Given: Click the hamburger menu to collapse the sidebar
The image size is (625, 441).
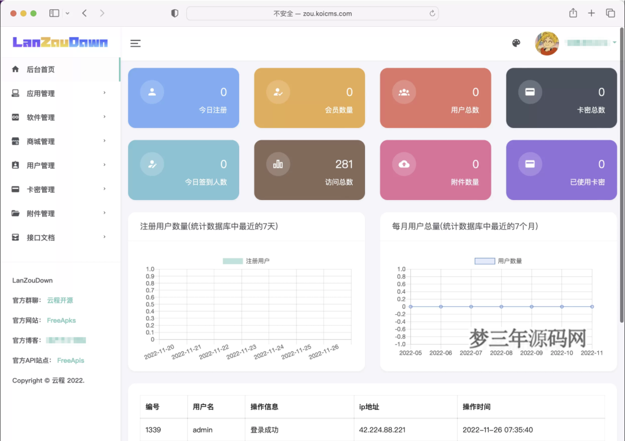Looking at the screenshot, I should (135, 43).
